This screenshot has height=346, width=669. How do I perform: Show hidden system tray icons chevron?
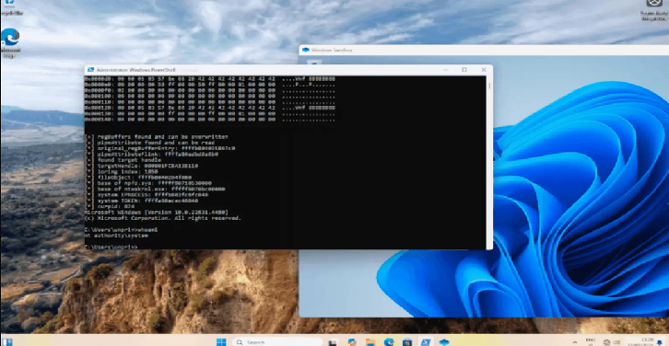575,342
